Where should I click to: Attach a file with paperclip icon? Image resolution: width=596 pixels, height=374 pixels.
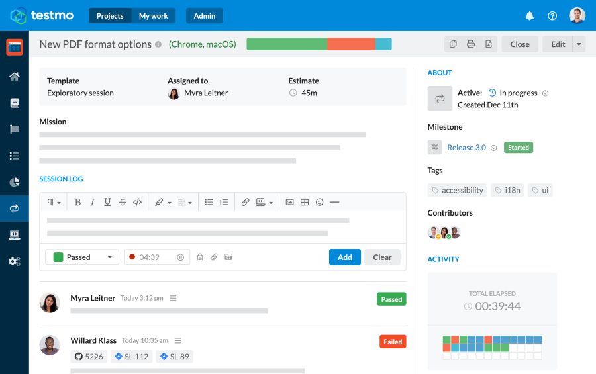click(x=214, y=257)
